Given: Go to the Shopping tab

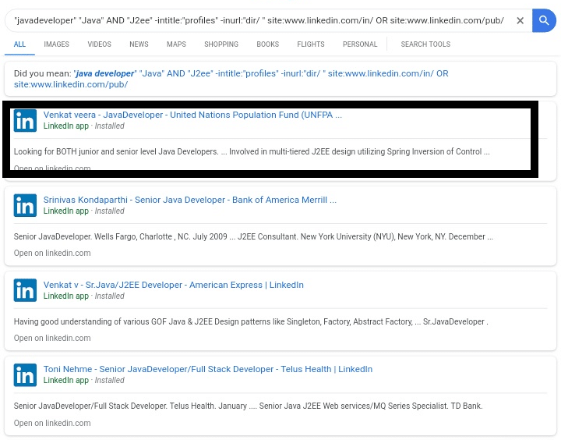Looking at the screenshot, I should (221, 44).
